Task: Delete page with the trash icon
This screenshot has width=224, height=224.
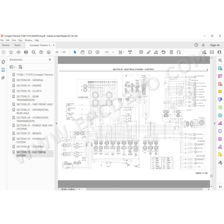Action: [x=171, y=52]
